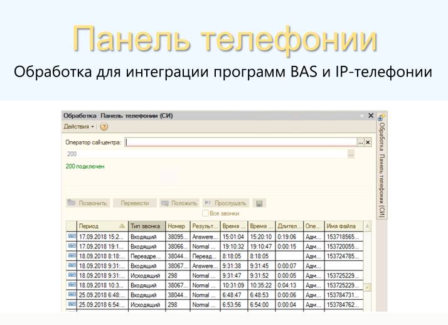Select row icon for 25.09.2018 6:48
Image resolution: width=448 pixels, height=325 pixels.
coord(72,294)
